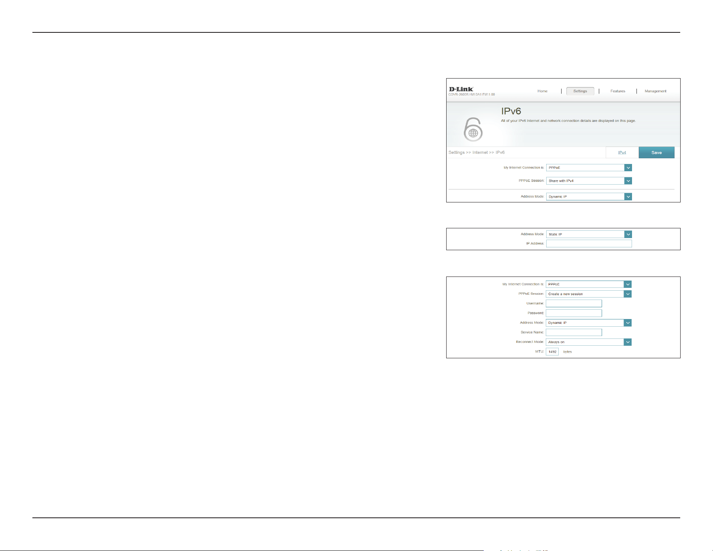Screen dimensions: 713x551
Task: Click the Username input field
Action: click(574, 304)
